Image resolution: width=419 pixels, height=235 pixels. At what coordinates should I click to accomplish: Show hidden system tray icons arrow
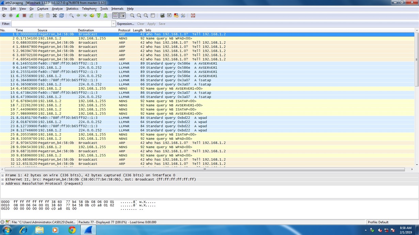366,230
